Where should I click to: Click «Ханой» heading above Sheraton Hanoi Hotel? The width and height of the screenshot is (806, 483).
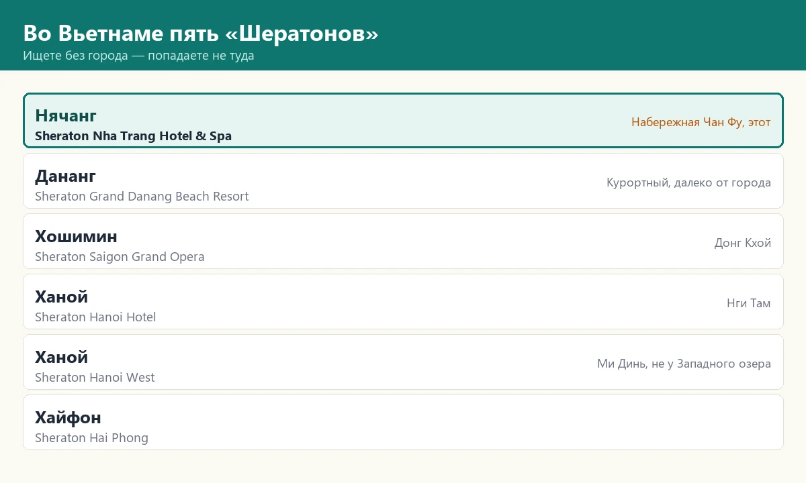click(61, 297)
